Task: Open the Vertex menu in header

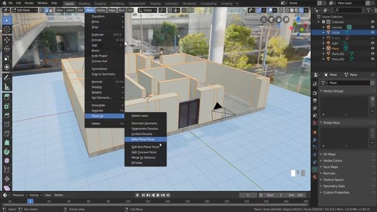Action: pos(101,11)
